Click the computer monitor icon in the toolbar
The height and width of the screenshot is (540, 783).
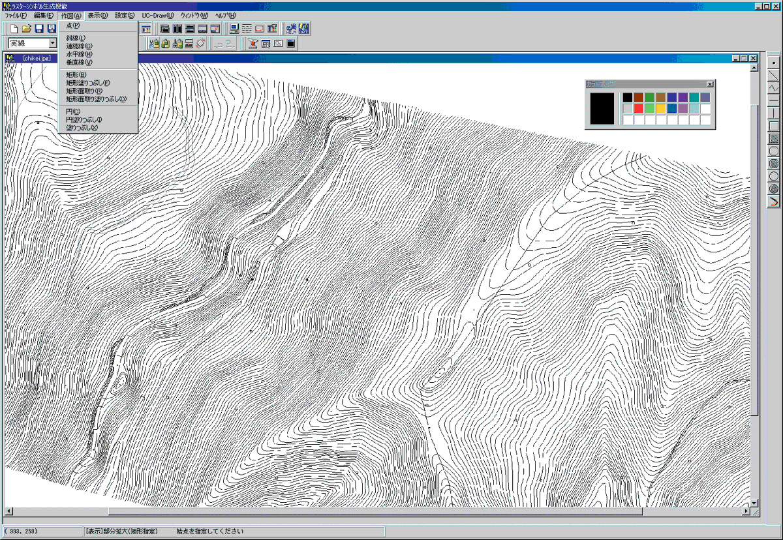coord(234,29)
